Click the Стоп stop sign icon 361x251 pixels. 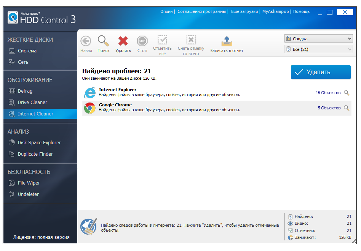click(142, 41)
